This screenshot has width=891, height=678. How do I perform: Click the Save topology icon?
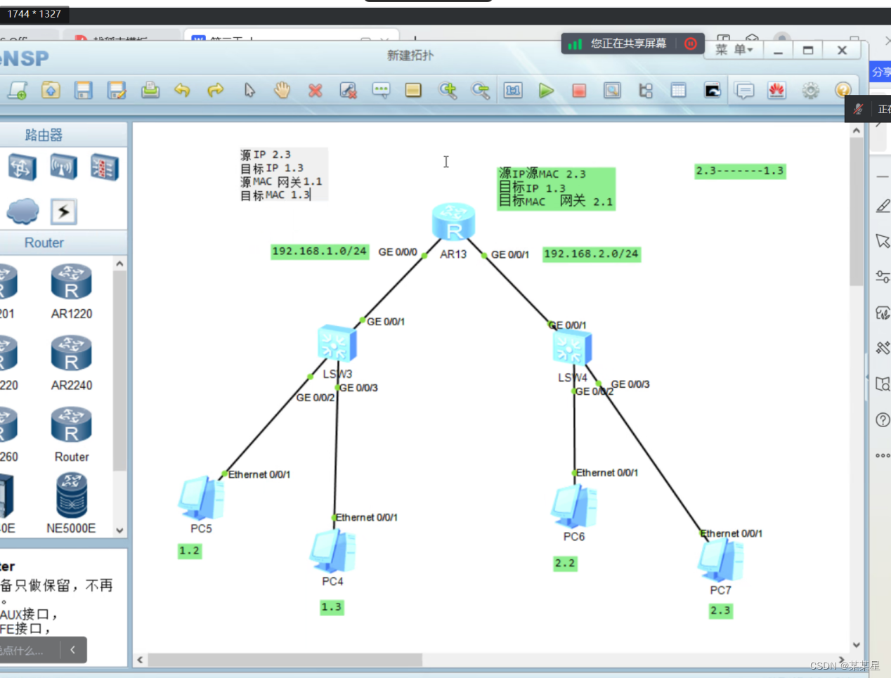click(x=83, y=90)
